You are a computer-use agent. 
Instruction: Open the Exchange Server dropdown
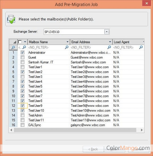click(107, 32)
